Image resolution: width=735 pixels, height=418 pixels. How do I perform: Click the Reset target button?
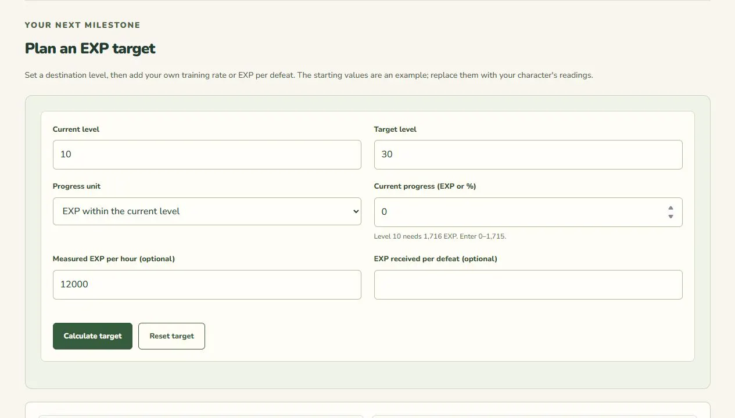tap(171, 336)
